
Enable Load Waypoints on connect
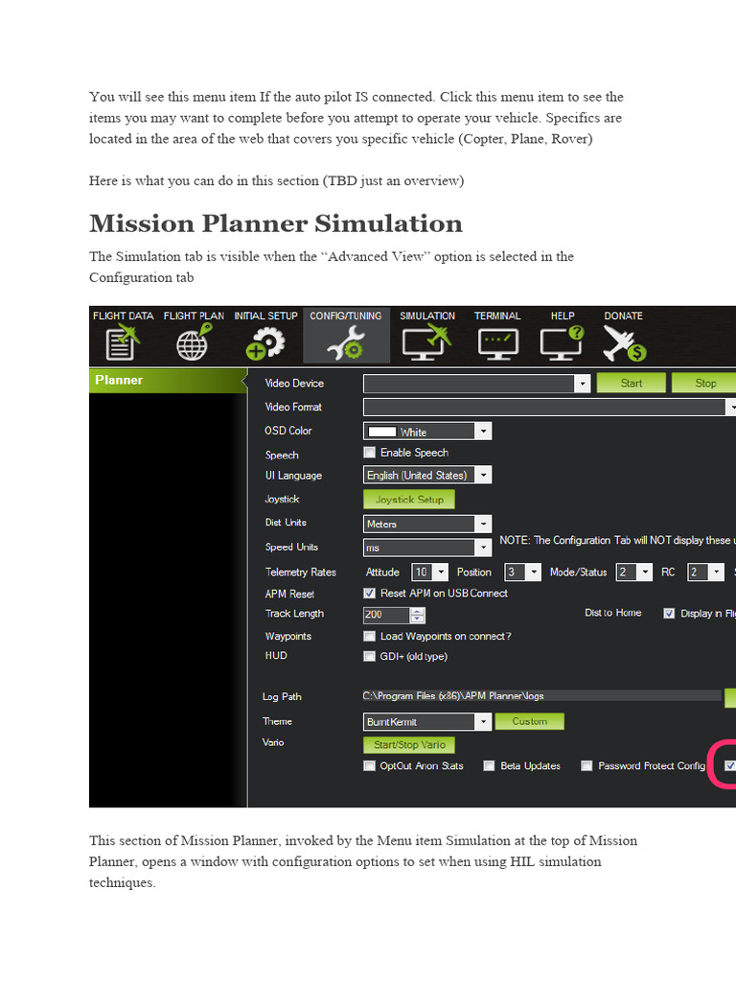pyautogui.click(x=370, y=637)
